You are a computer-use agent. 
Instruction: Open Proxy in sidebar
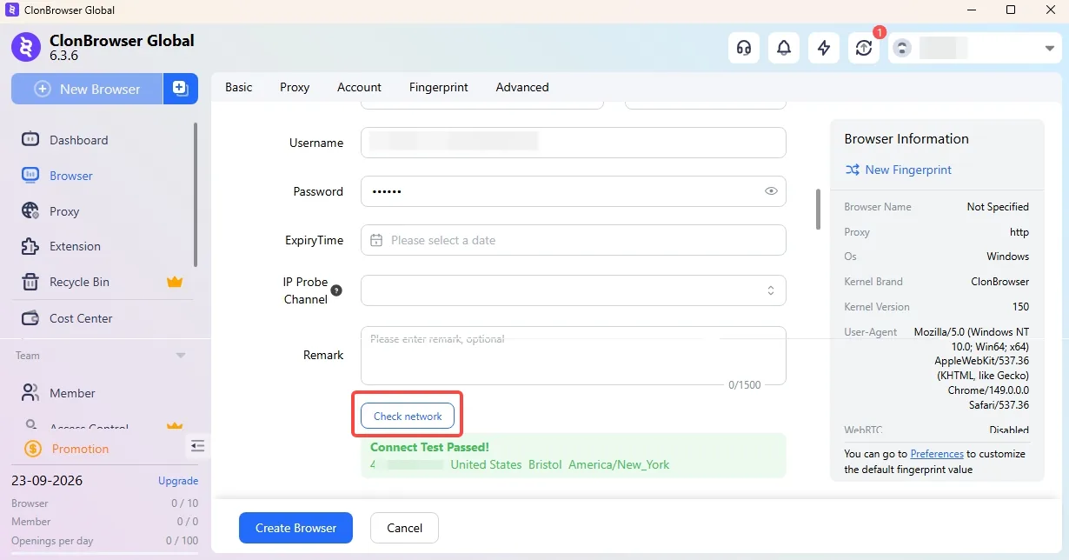[66, 211]
